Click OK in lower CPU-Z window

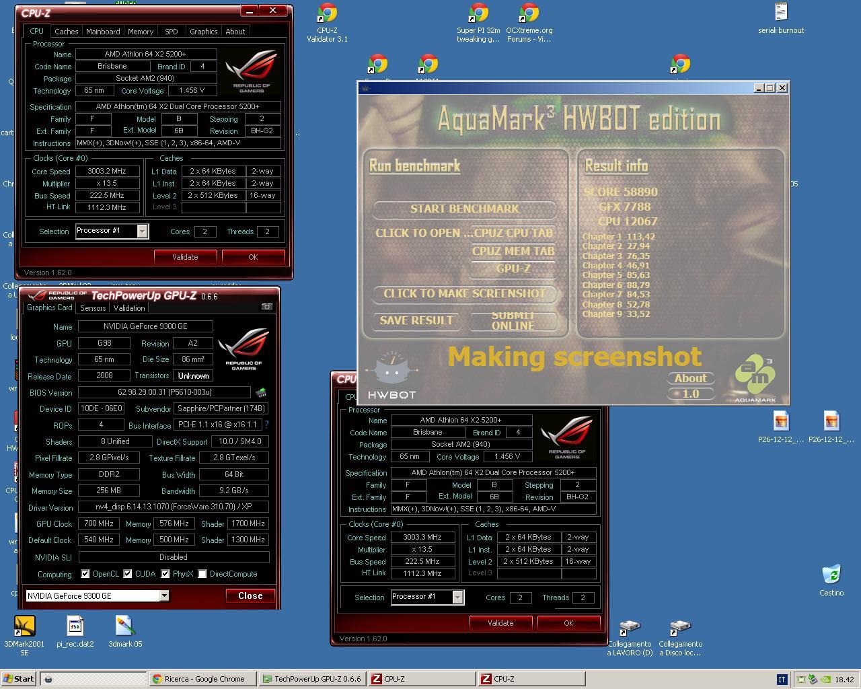[x=568, y=623]
